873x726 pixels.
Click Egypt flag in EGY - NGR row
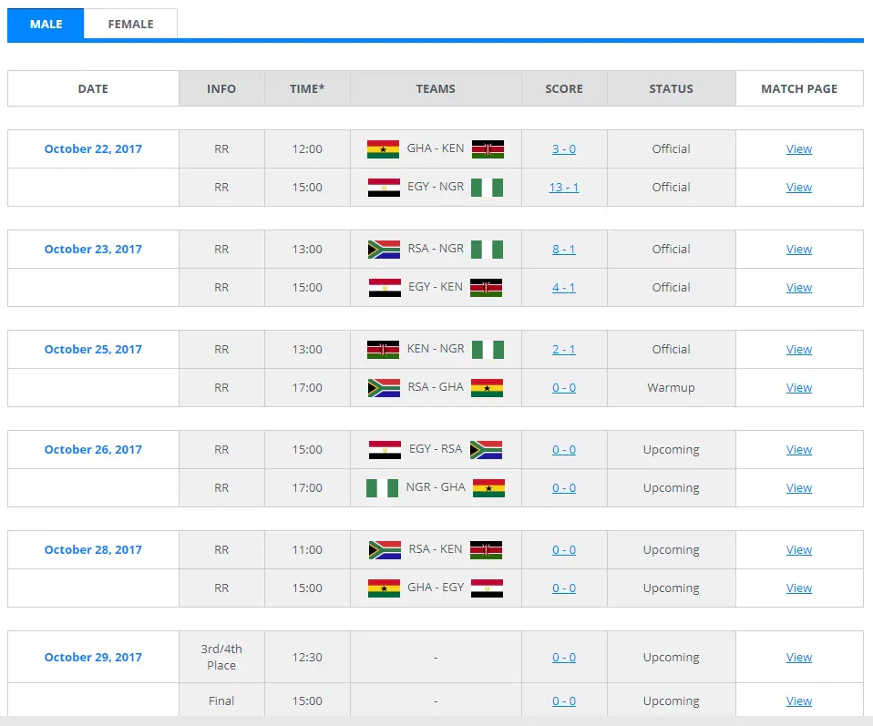[383, 188]
